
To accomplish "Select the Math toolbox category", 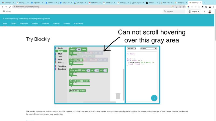I will pos(61,54).
